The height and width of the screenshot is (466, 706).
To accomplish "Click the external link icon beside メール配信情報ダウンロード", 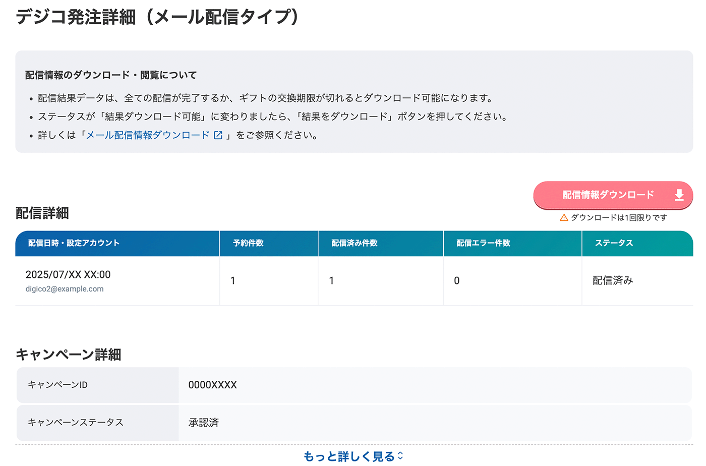I will point(218,135).
